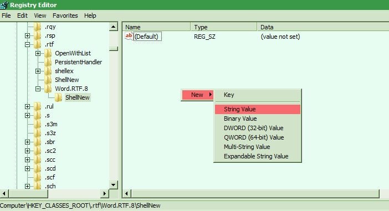
Task: Choose QWORD (64-bit) Value
Action: (x=258, y=137)
